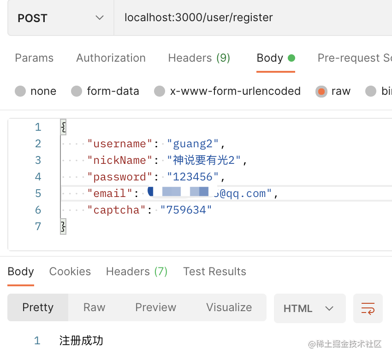
Task: Choose x-www-form-urlencoded body type
Action: coord(160,91)
